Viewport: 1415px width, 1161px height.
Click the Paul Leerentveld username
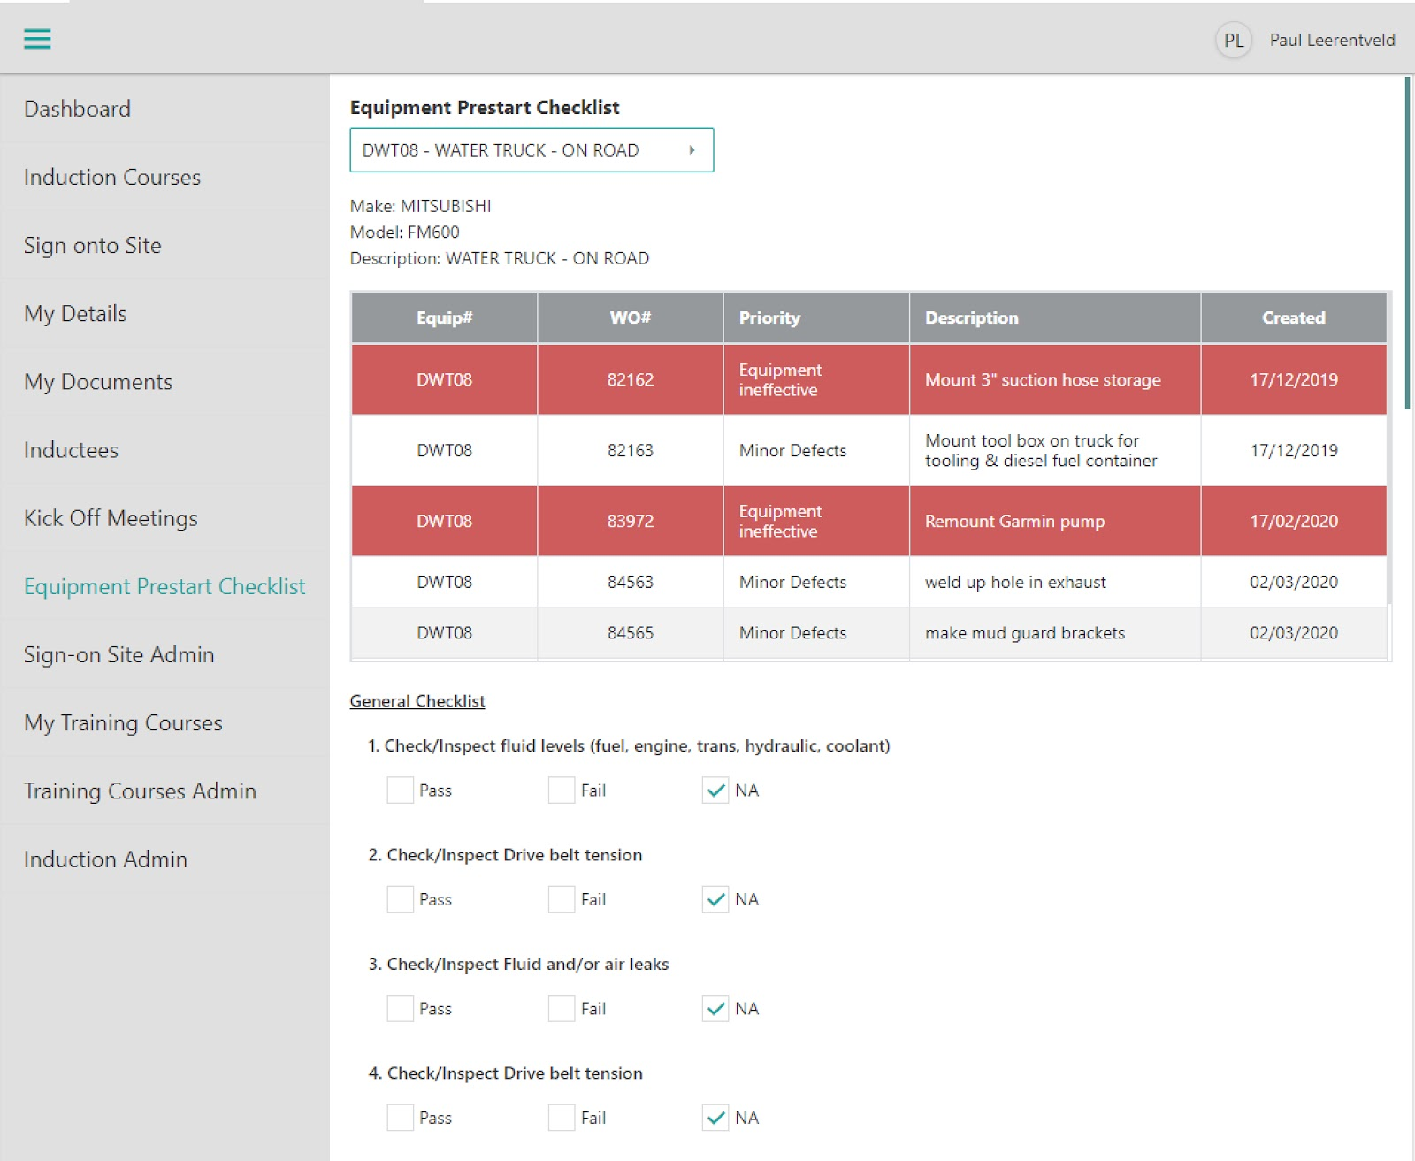click(x=1332, y=41)
